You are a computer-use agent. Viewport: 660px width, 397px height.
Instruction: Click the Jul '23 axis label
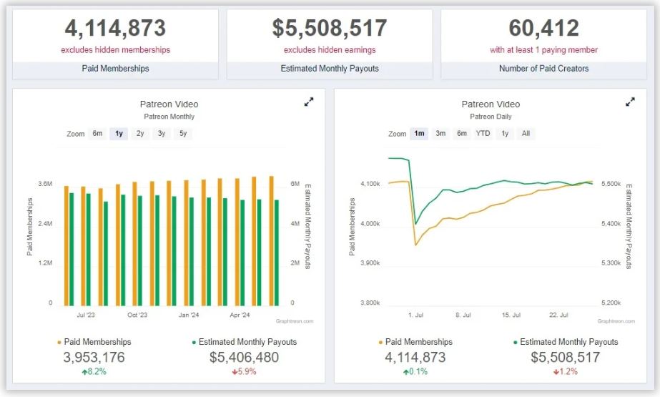pyautogui.click(x=86, y=315)
